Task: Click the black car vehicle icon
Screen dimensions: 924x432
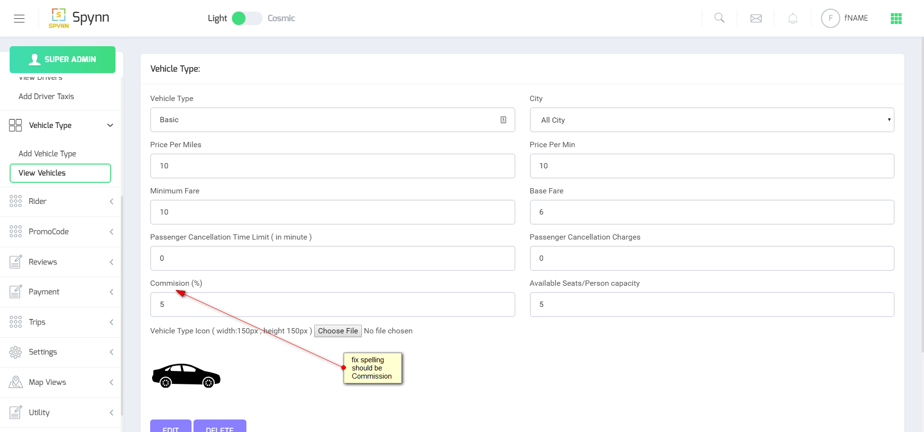Action: click(186, 376)
